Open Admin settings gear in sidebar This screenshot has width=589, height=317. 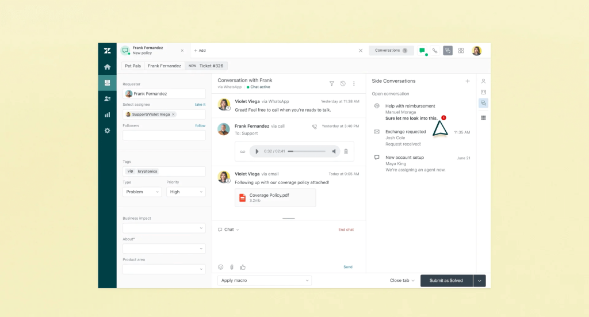[107, 131]
